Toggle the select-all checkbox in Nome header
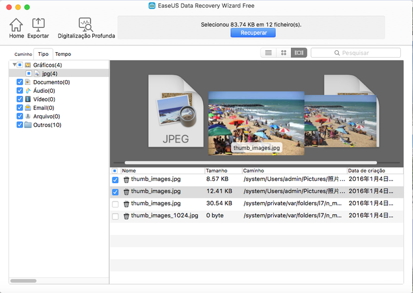This screenshot has width=413, height=293. (115, 170)
